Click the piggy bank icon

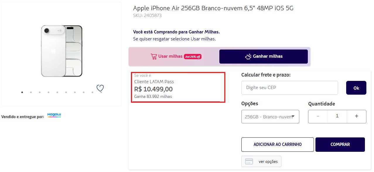[x=248, y=56]
